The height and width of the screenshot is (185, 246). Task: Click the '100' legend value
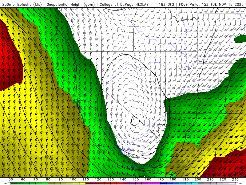tap(73, 179)
